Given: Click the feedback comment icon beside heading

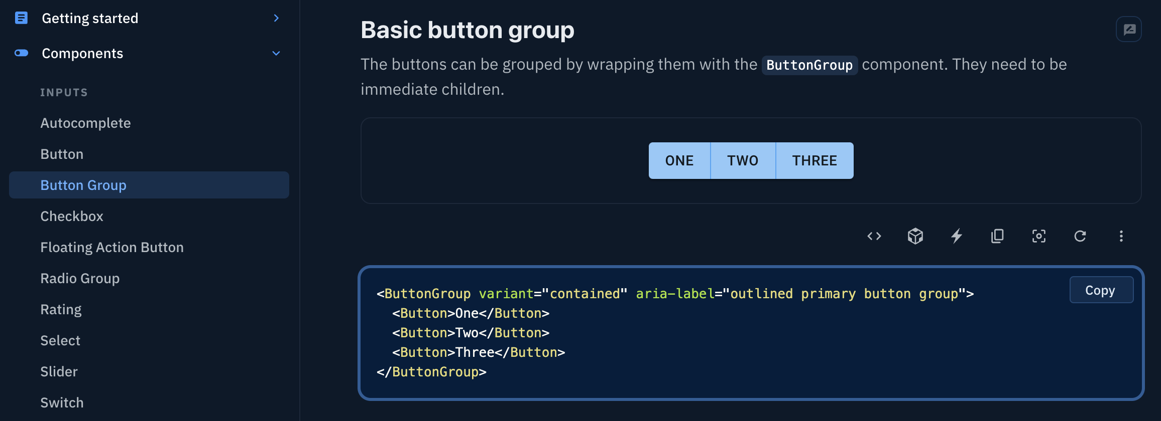Looking at the screenshot, I should point(1129,30).
